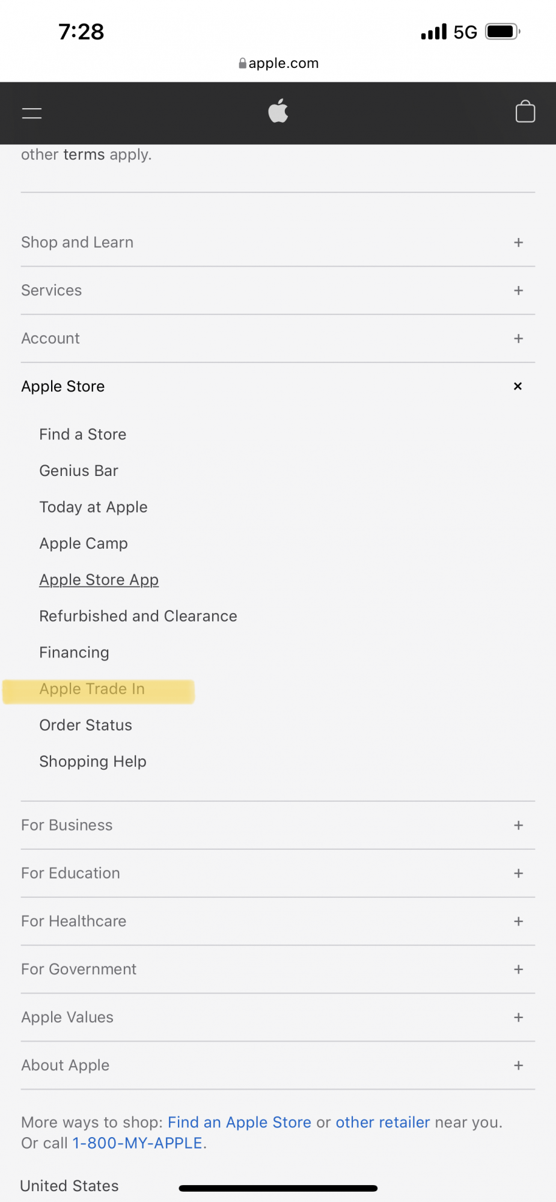Open Today at Apple
Image resolution: width=556 pixels, height=1202 pixels.
point(93,507)
